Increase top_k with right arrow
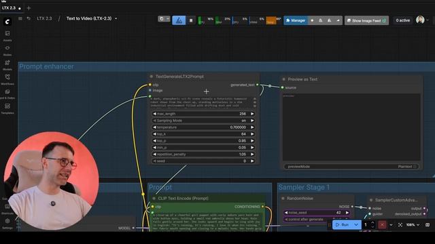Viewport: 435px width, 244px height. (x=252, y=134)
